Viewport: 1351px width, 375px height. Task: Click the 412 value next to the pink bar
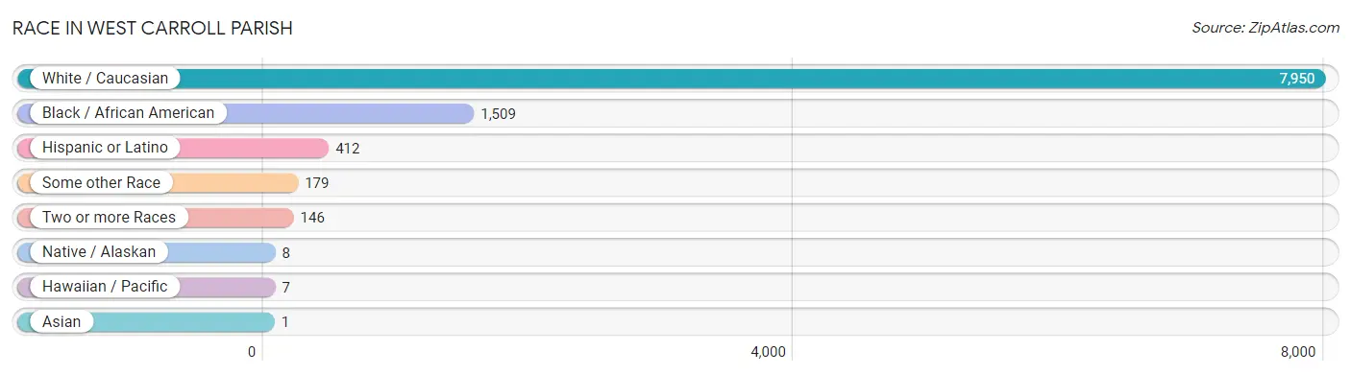coord(347,148)
